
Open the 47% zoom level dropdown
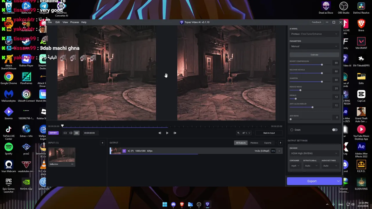[x=244, y=133]
